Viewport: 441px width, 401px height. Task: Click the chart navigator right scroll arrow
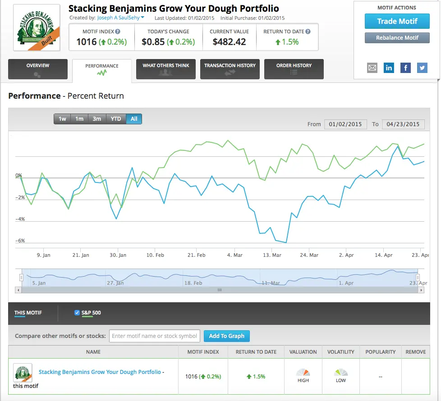(x=421, y=290)
